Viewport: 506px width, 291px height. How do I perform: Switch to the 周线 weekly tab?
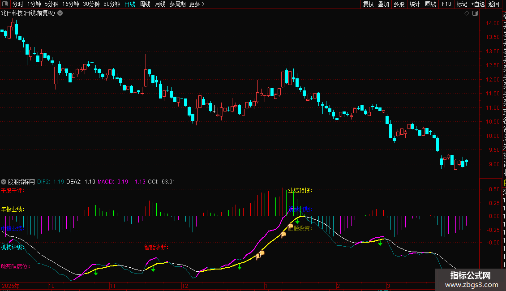click(145, 4)
